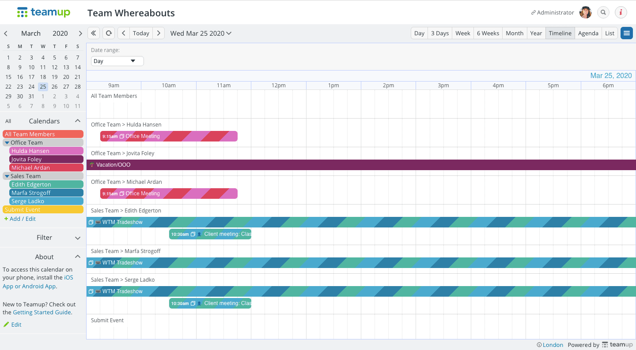The image size is (636, 350).
Task: Select March 18 in the mini calendar
Action: [43, 77]
